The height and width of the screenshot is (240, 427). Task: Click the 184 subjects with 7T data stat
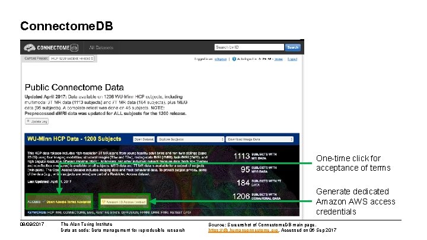pos(259,183)
